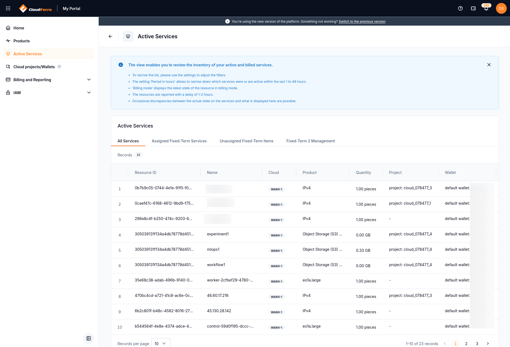The width and height of the screenshot is (510, 347).
Task: Click the My Portal title
Action: tap(71, 9)
